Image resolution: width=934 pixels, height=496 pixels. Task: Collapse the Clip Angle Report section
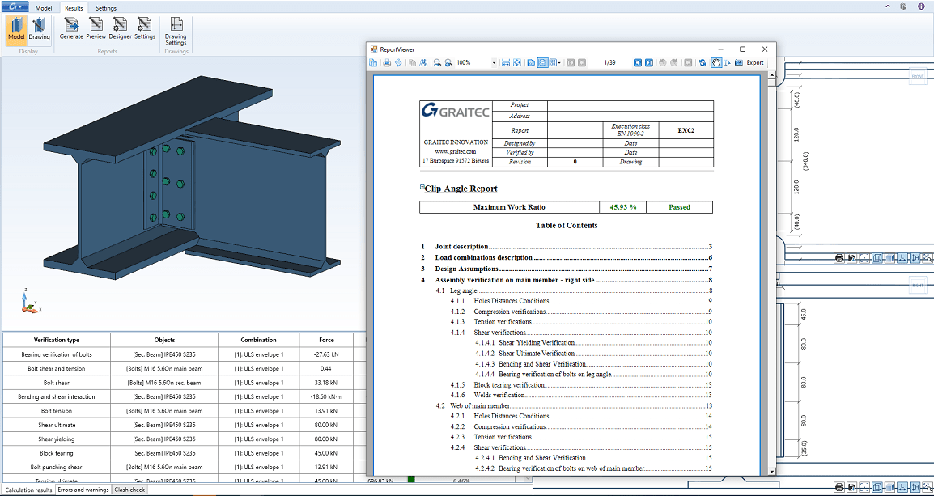click(422, 187)
